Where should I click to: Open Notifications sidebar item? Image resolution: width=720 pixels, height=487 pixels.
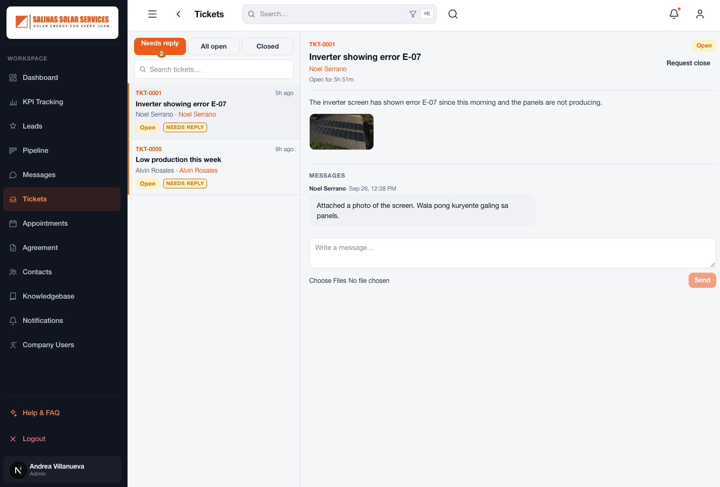click(x=62, y=321)
